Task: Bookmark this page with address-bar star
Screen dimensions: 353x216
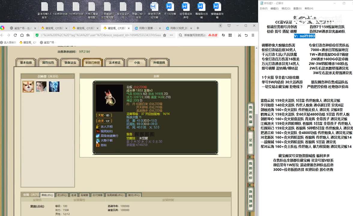Action: (x=164, y=35)
